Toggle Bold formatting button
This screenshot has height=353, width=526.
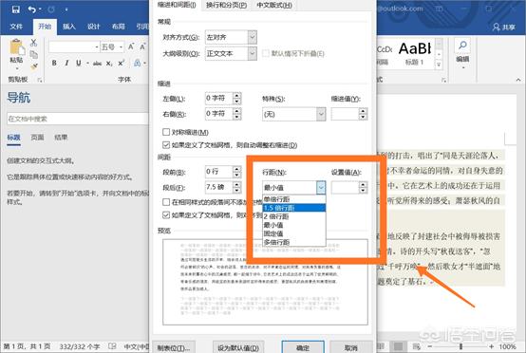coord(54,63)
